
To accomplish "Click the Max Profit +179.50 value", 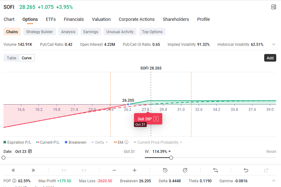I will [x=64, y=181].
